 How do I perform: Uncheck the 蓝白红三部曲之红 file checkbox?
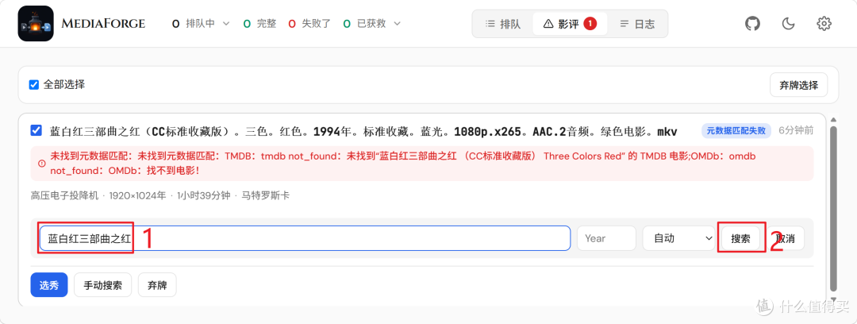36,130
